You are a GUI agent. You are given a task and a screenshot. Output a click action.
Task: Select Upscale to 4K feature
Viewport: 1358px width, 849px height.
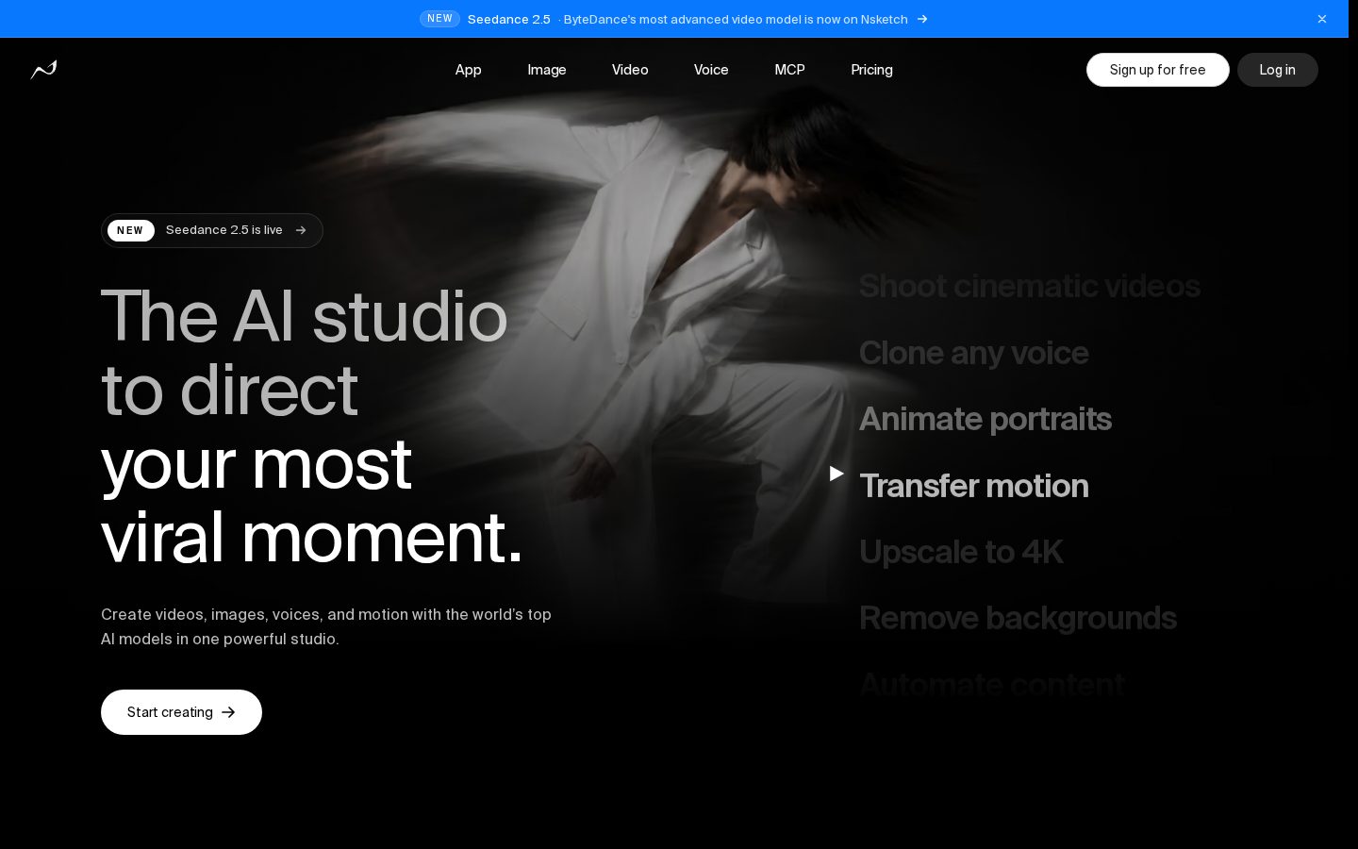960,552
